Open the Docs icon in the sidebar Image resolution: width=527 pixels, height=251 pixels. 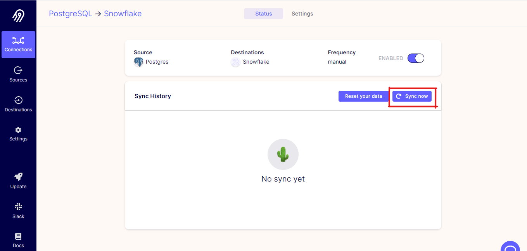[x=18, y=240]
